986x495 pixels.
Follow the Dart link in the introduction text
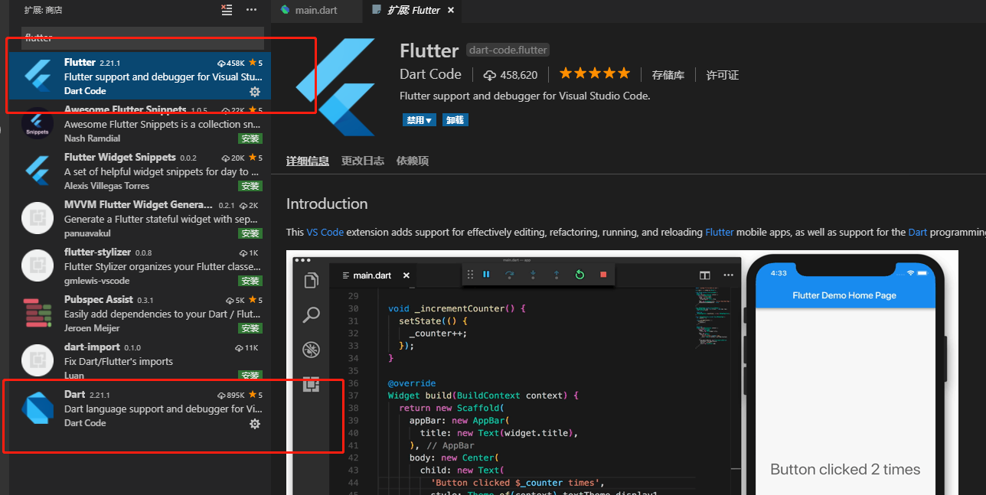click(918, 232)
